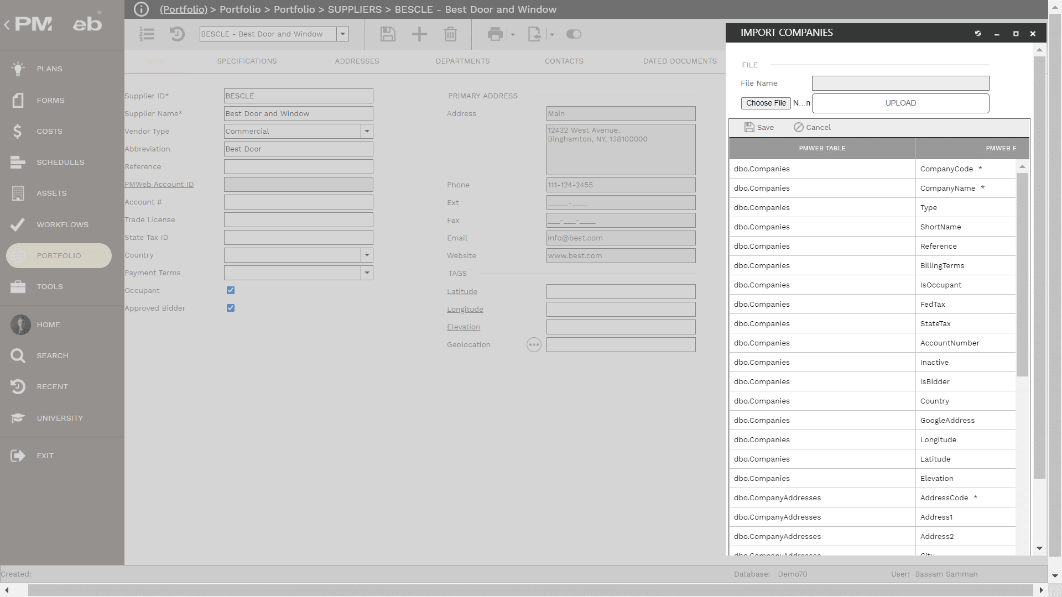Open the print preview icon
The width and height of the screenshot is (1062, 597).
coord(493,34)
